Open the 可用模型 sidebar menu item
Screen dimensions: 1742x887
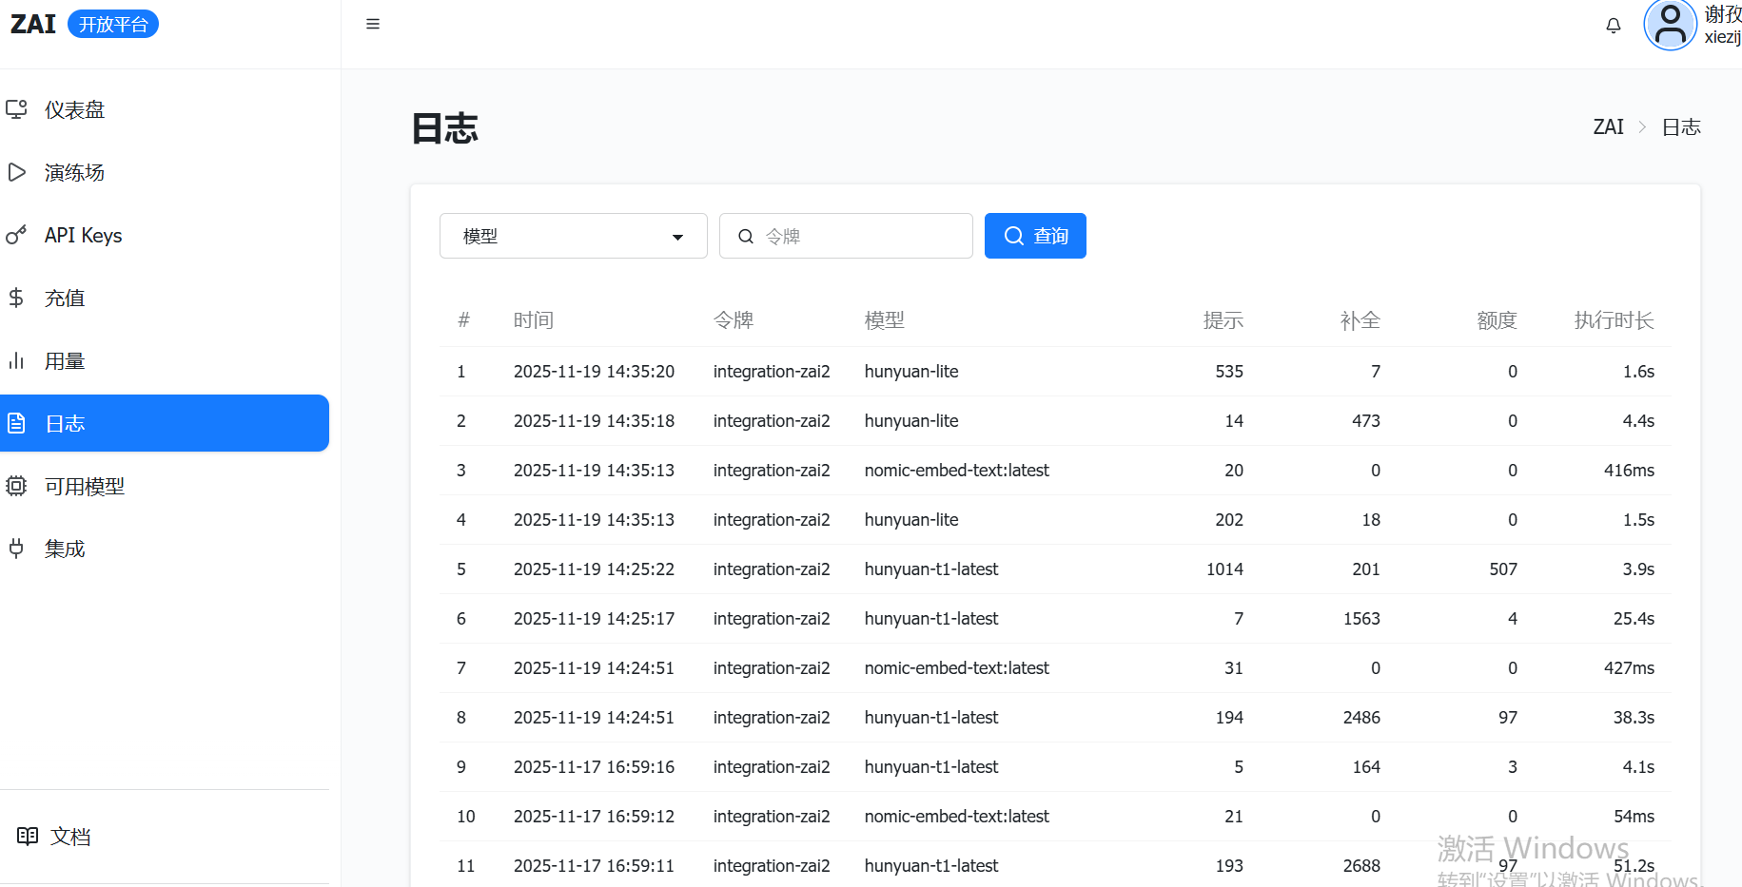tap(85, 486)
